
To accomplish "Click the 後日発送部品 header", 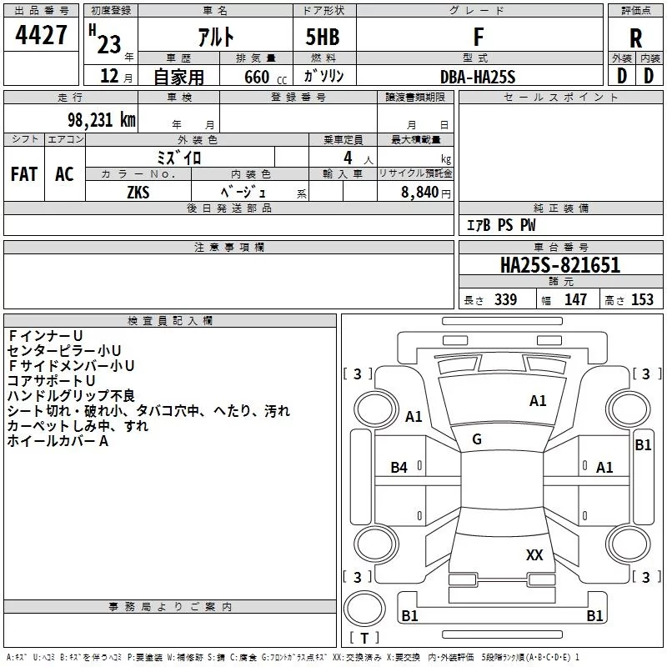I will [x=229, y=208].
